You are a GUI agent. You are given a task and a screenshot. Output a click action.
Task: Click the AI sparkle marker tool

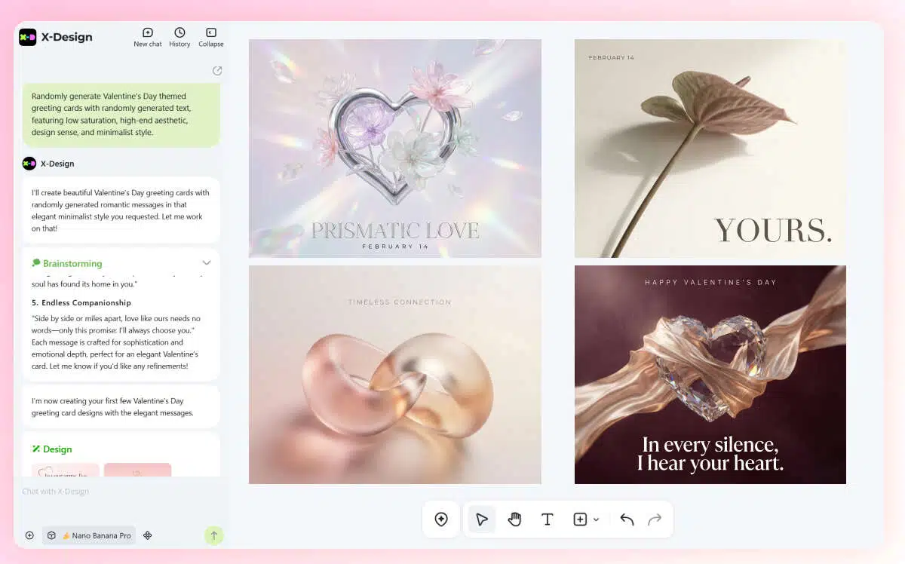(441, 520)
